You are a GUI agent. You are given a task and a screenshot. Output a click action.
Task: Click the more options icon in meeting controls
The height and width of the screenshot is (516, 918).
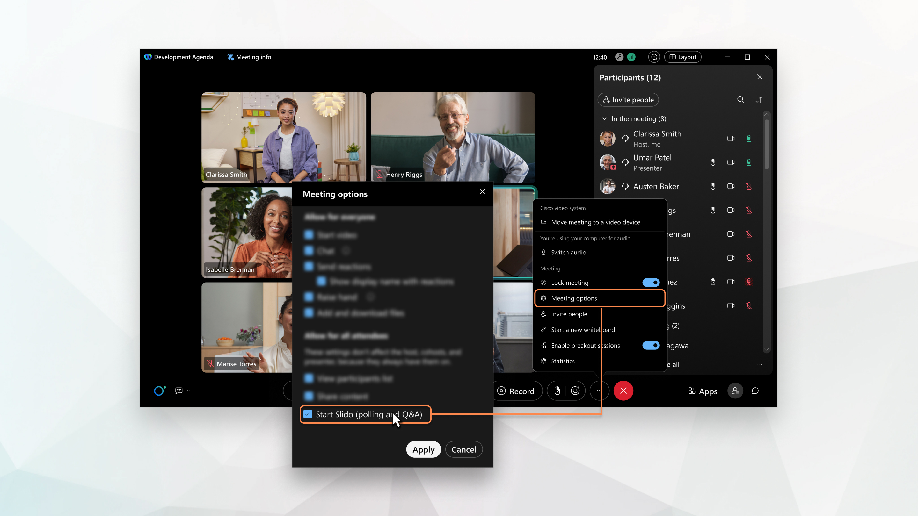tap(600, 391)
